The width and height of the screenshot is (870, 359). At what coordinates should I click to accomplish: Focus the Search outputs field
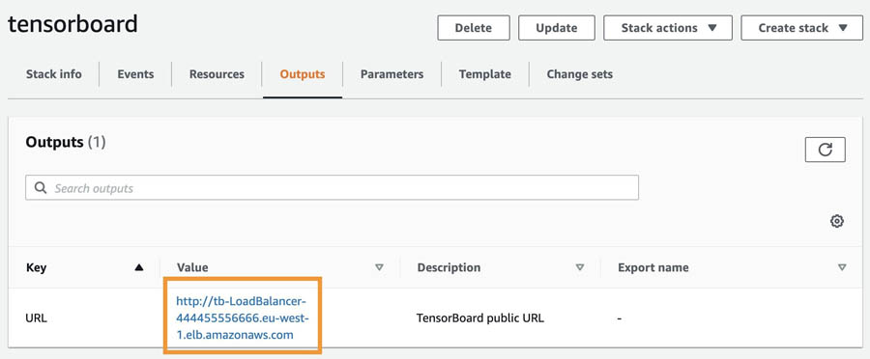[x=332, y=188]
